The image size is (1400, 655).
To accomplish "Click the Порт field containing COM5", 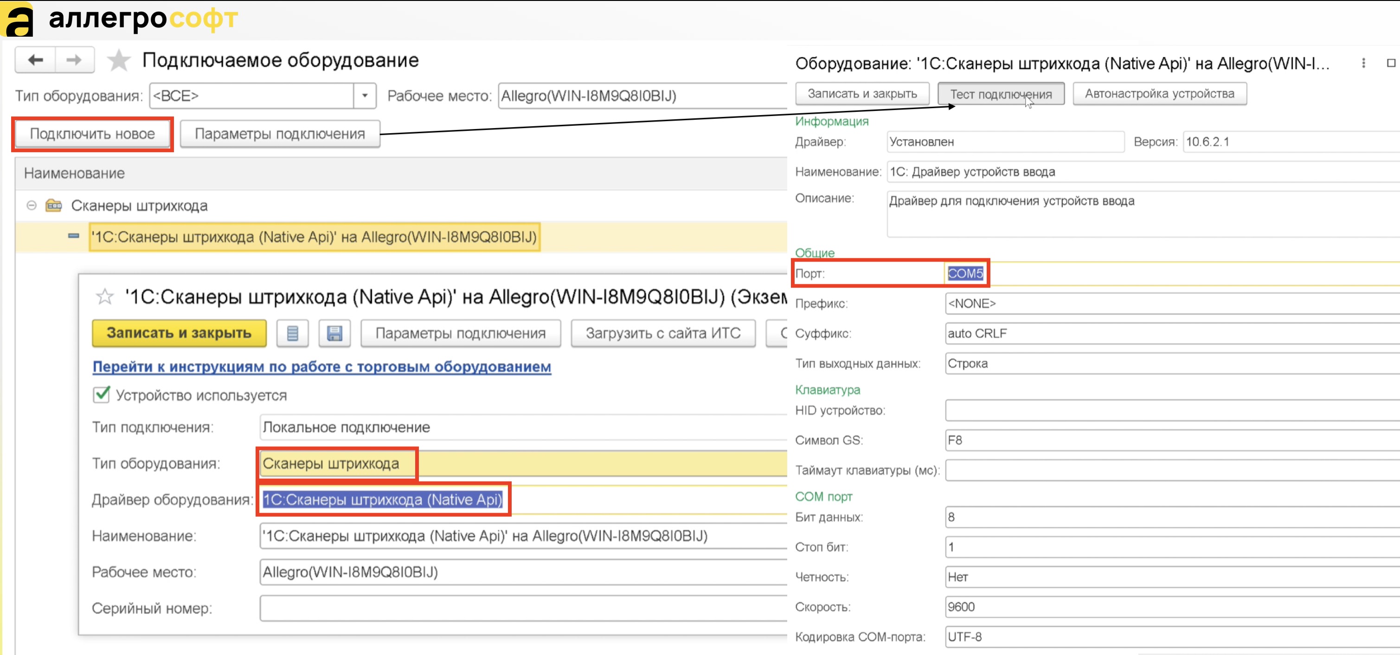I will (x=965, y=273).
